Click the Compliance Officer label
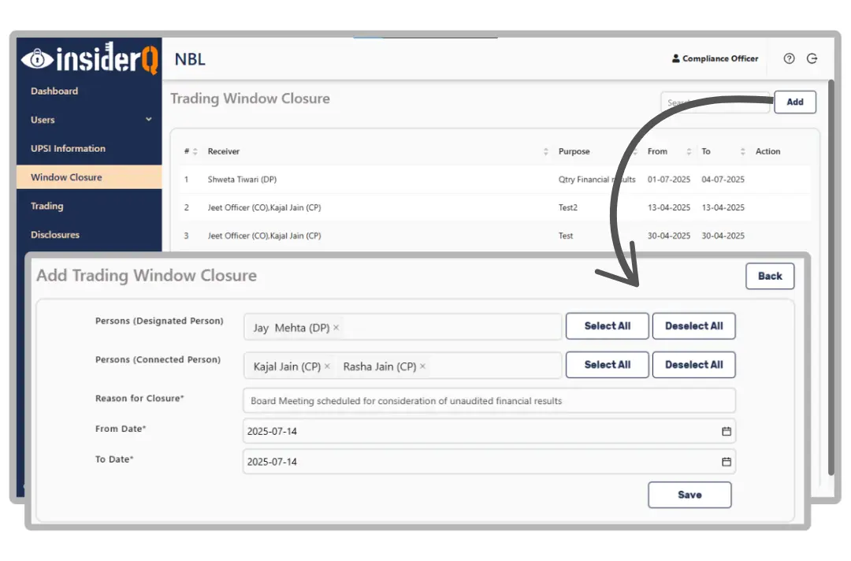Image resolution: width=851 pixels, height=561 pixels. (x=720, y=58)
